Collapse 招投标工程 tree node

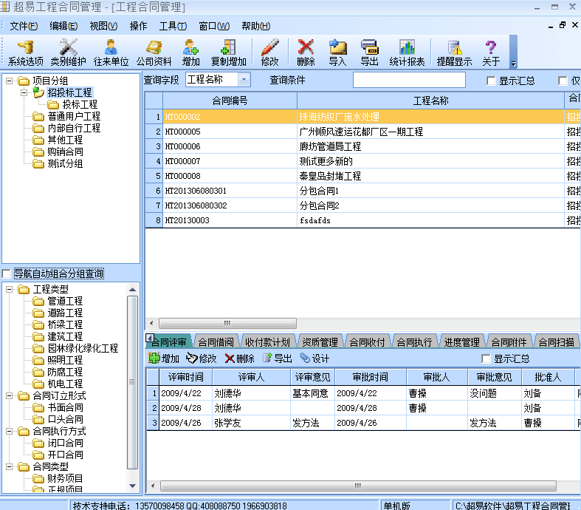[24, 92]
